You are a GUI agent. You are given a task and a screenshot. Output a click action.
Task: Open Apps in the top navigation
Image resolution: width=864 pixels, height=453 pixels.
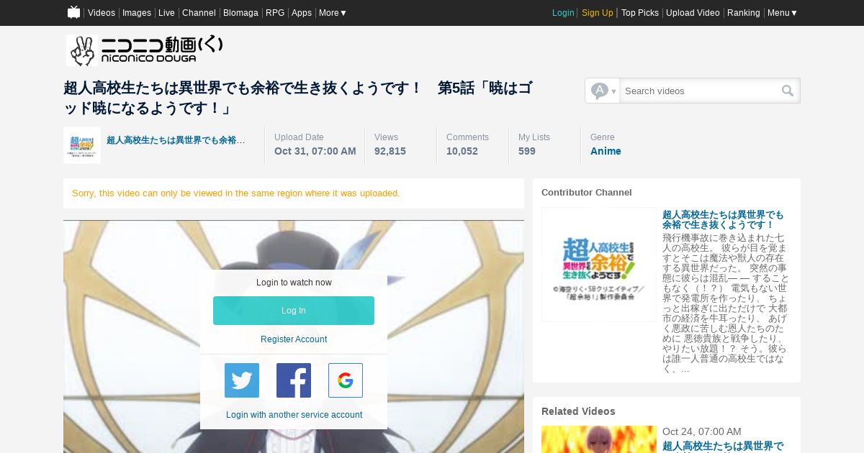[302, 13]
